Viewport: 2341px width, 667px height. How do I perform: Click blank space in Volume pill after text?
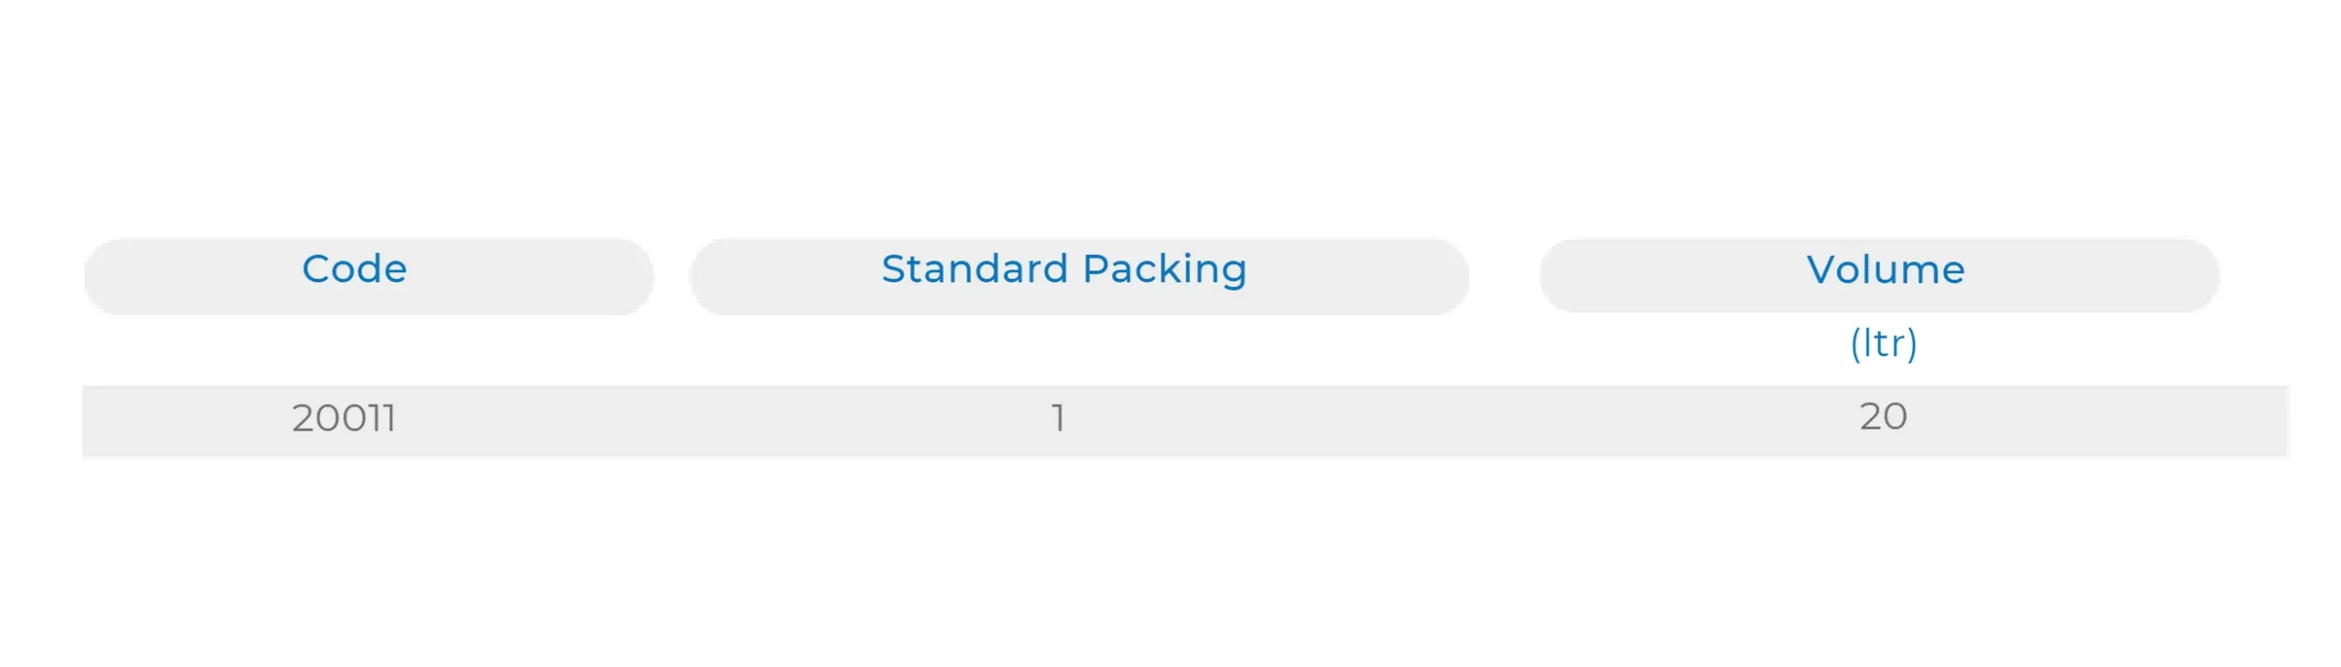tap(2094, 276)
